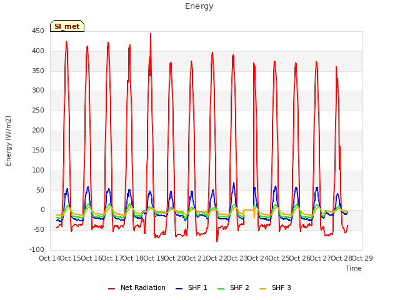This screenshot has height=300, width=400.
Task: Click the Time x-axis label
Action: click(354, 268)
